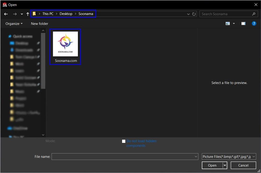Select OneDrive in the navigation pane

tap(17, 128)
